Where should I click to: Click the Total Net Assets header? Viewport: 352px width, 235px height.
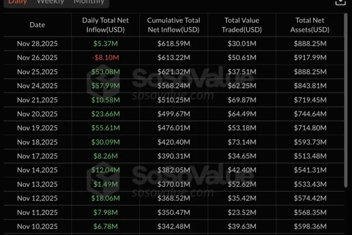(x=309, y=25)
